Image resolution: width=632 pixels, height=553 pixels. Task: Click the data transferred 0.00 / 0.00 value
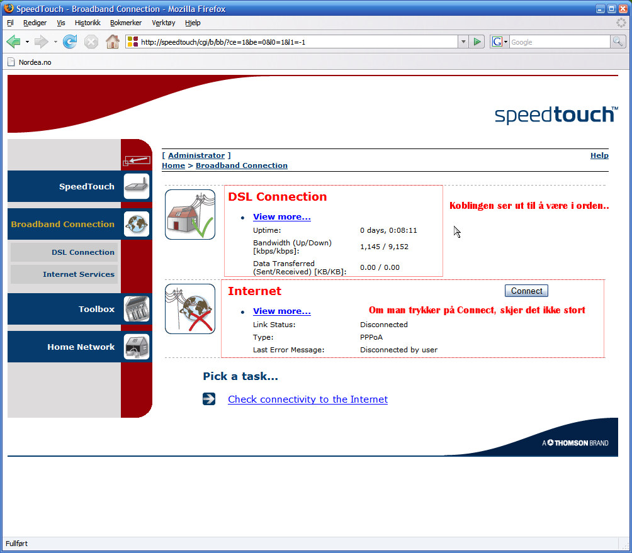[x=380, y=267]
